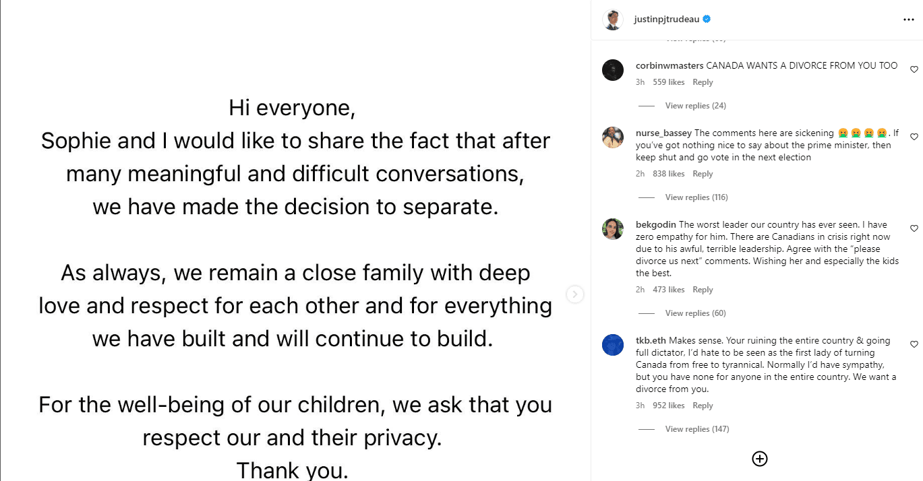Open the three-dot more options menu
Image resolution: width=923 pixels, height=481 pixels.
tap(908, 20)
